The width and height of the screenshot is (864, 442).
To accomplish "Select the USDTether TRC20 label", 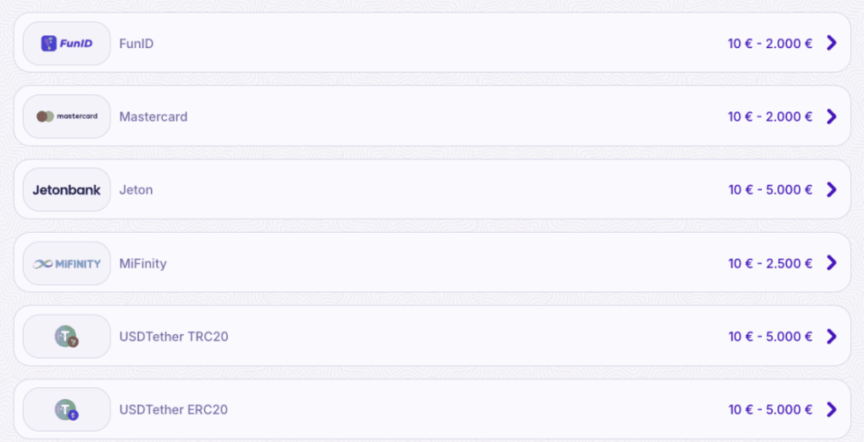I will pyautogui.click(x=174, y=337).
